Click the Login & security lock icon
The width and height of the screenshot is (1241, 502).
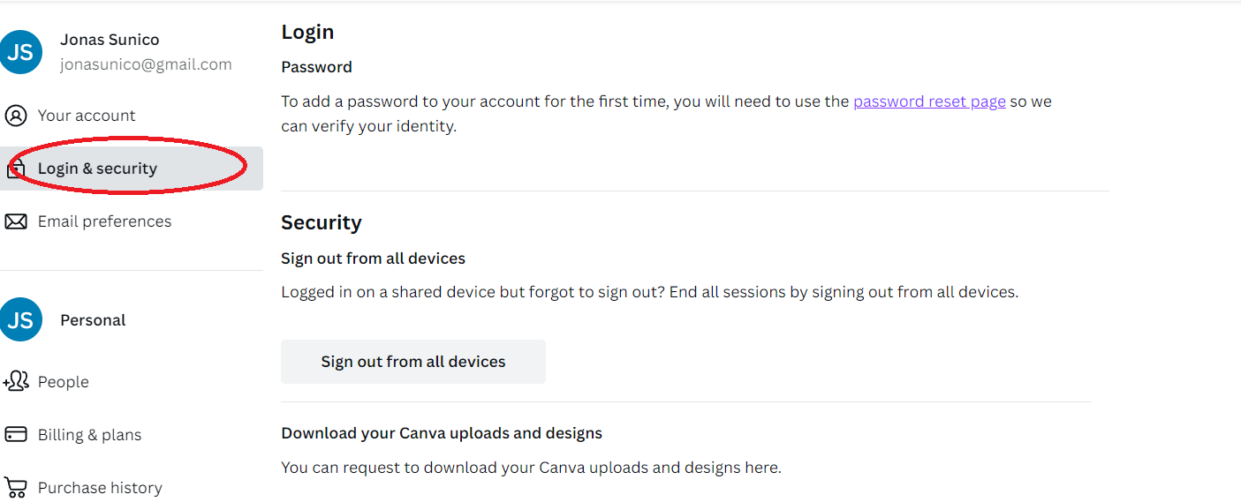16,169
